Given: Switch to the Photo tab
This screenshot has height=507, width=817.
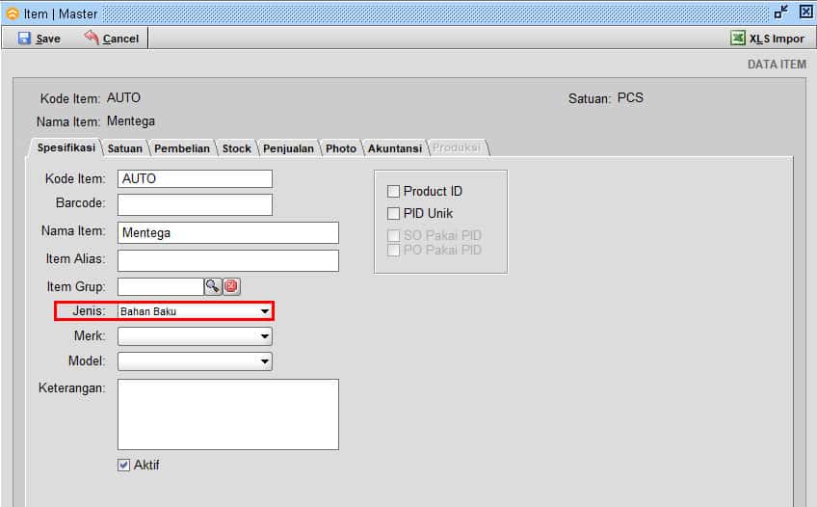Looking at the screenshot, I should tap(341, 148).
